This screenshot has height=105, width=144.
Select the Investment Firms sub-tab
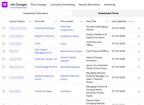(108, 13)
